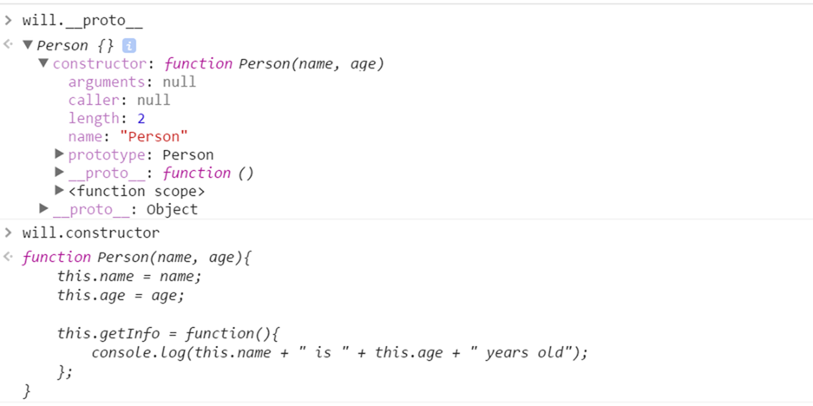Click the this.getInfo = function() line
The height and width of the screenshot is (406, 813).
coord(170,333)
